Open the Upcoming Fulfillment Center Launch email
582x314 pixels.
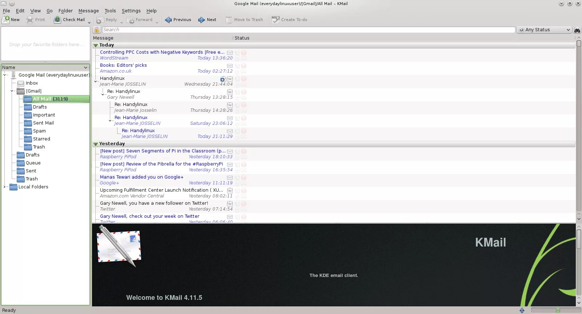click(162, 190)
